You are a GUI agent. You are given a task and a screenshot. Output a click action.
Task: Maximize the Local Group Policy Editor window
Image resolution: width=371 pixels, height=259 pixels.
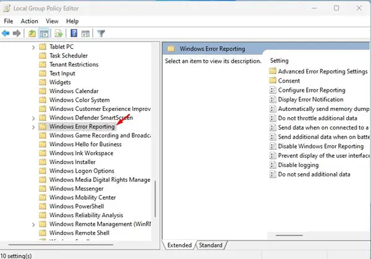click(x=336, y=8)
